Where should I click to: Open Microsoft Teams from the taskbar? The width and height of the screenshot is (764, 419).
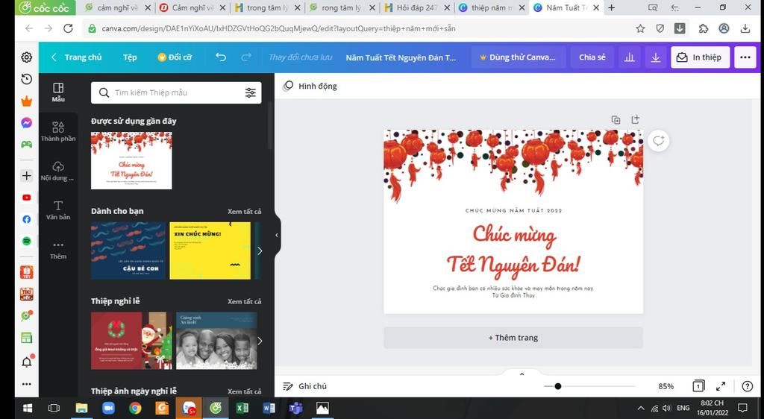click(295, 408)
